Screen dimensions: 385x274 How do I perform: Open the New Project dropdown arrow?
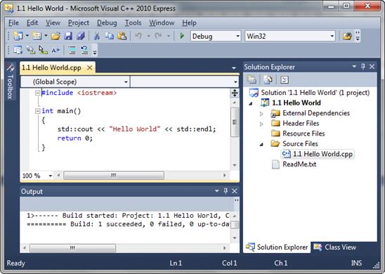[27, 36]
